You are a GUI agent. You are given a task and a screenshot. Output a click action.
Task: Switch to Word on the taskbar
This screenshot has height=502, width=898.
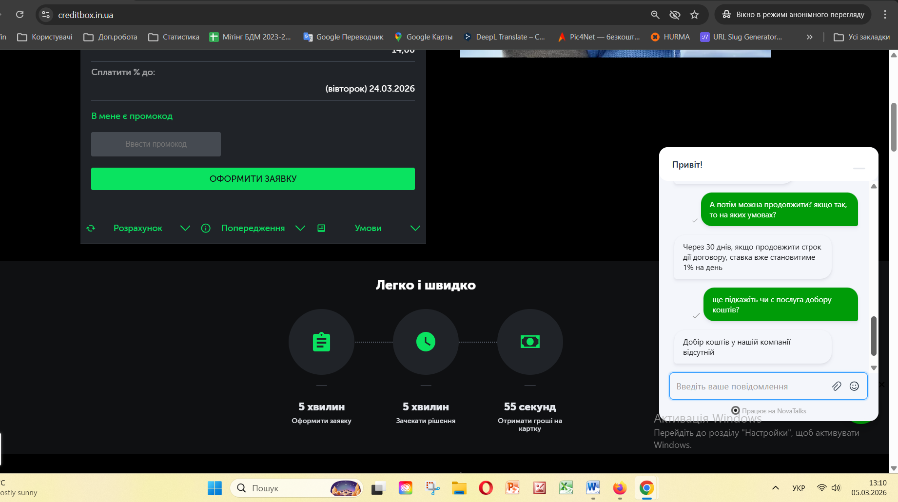[593, 488]
